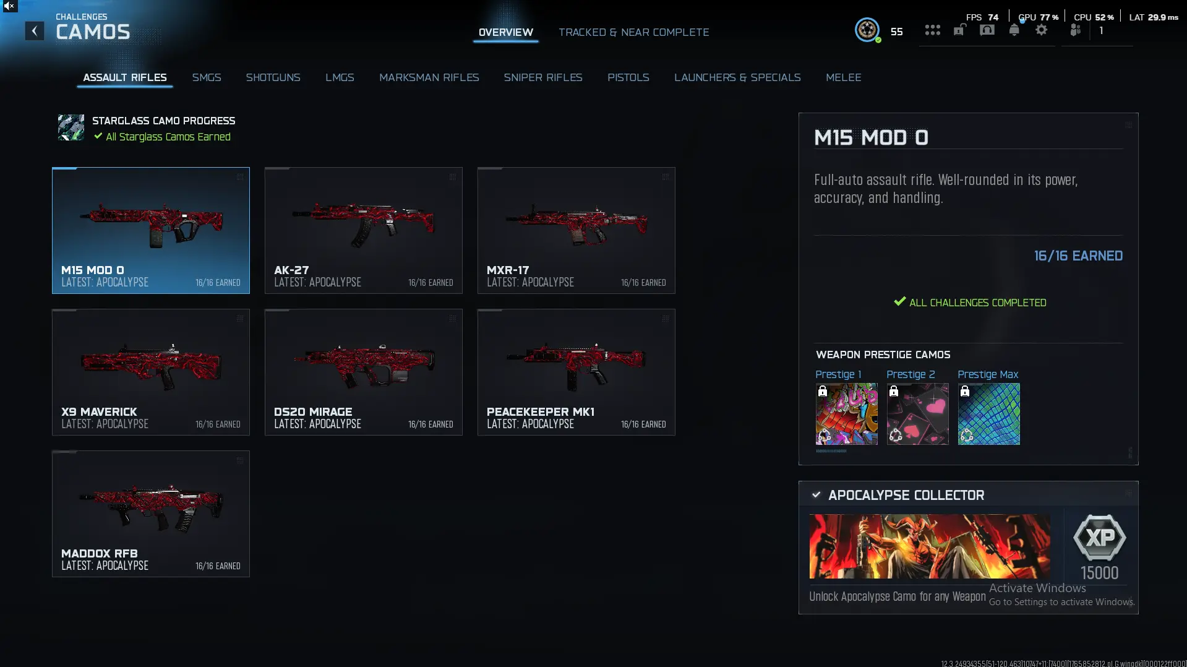
Task: Go back using the left chevron arrow
Action: click(x=35, y=31)
